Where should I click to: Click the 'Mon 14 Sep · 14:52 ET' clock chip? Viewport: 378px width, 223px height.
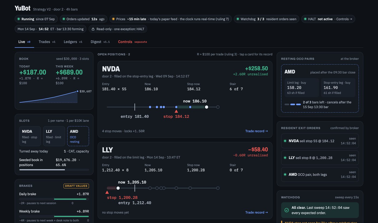pos(50,29)
